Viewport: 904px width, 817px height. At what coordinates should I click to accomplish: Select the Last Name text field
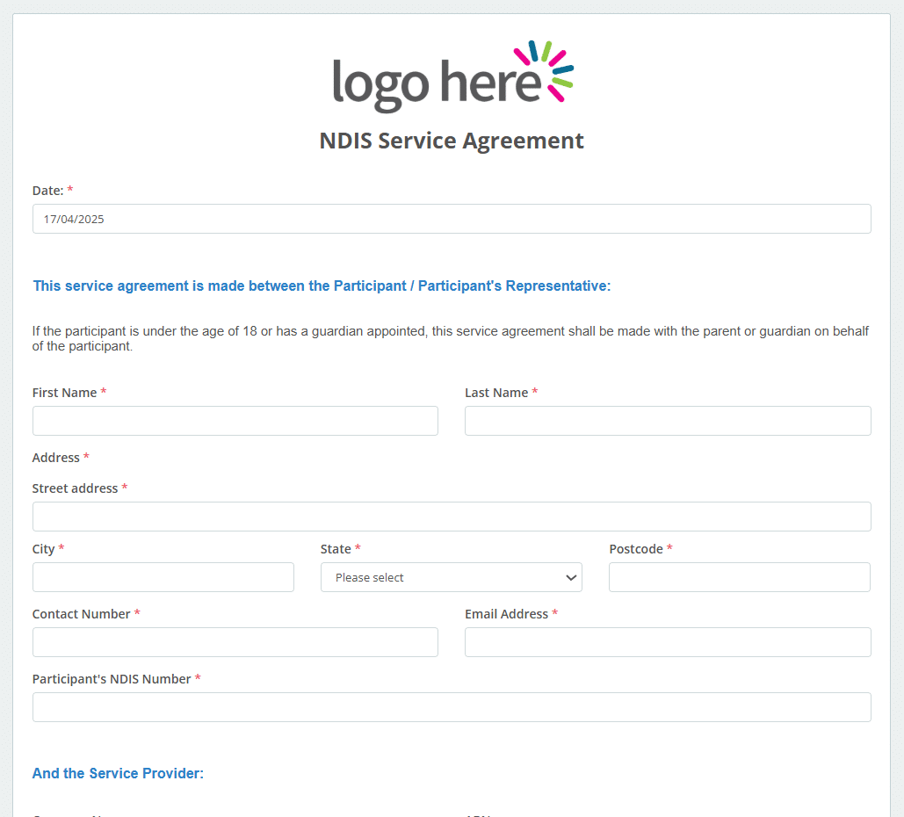click(667, 421)
